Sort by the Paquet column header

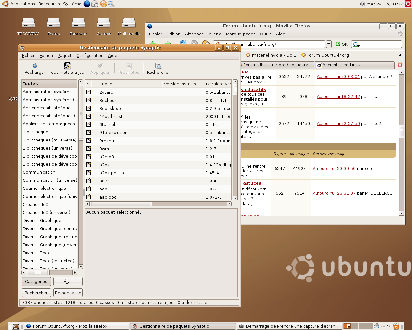pyautogui.click(x=130, y=84)
